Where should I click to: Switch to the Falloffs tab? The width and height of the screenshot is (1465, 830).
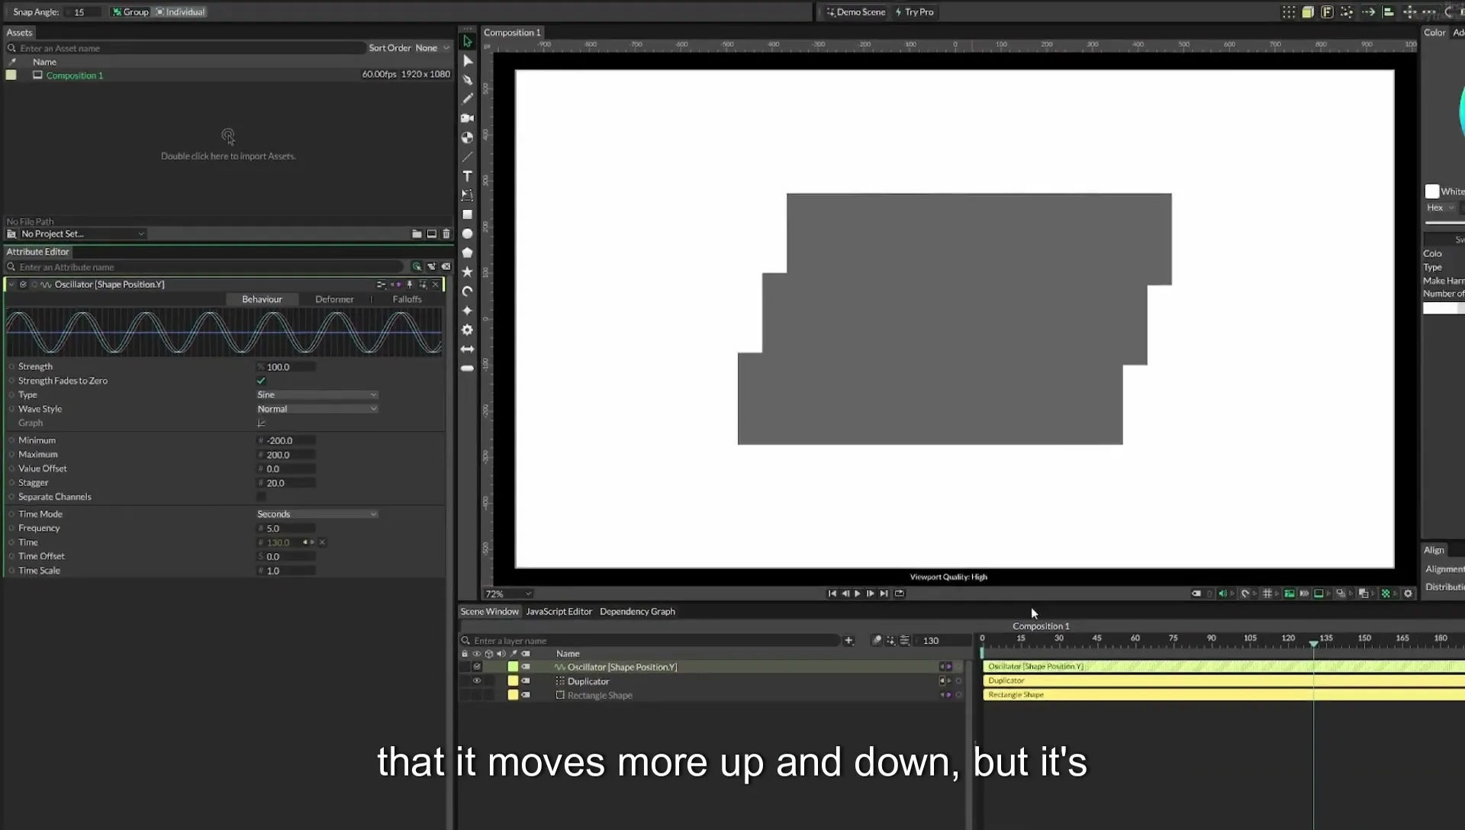[x=407, y=299]
